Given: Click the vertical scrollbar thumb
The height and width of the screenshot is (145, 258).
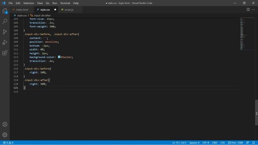Looking at the screenshot, I should point(256,113).
